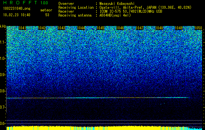Click the date stamp 10.02.23 10:40
Viewport: 205px width, 130px height.
17,15
